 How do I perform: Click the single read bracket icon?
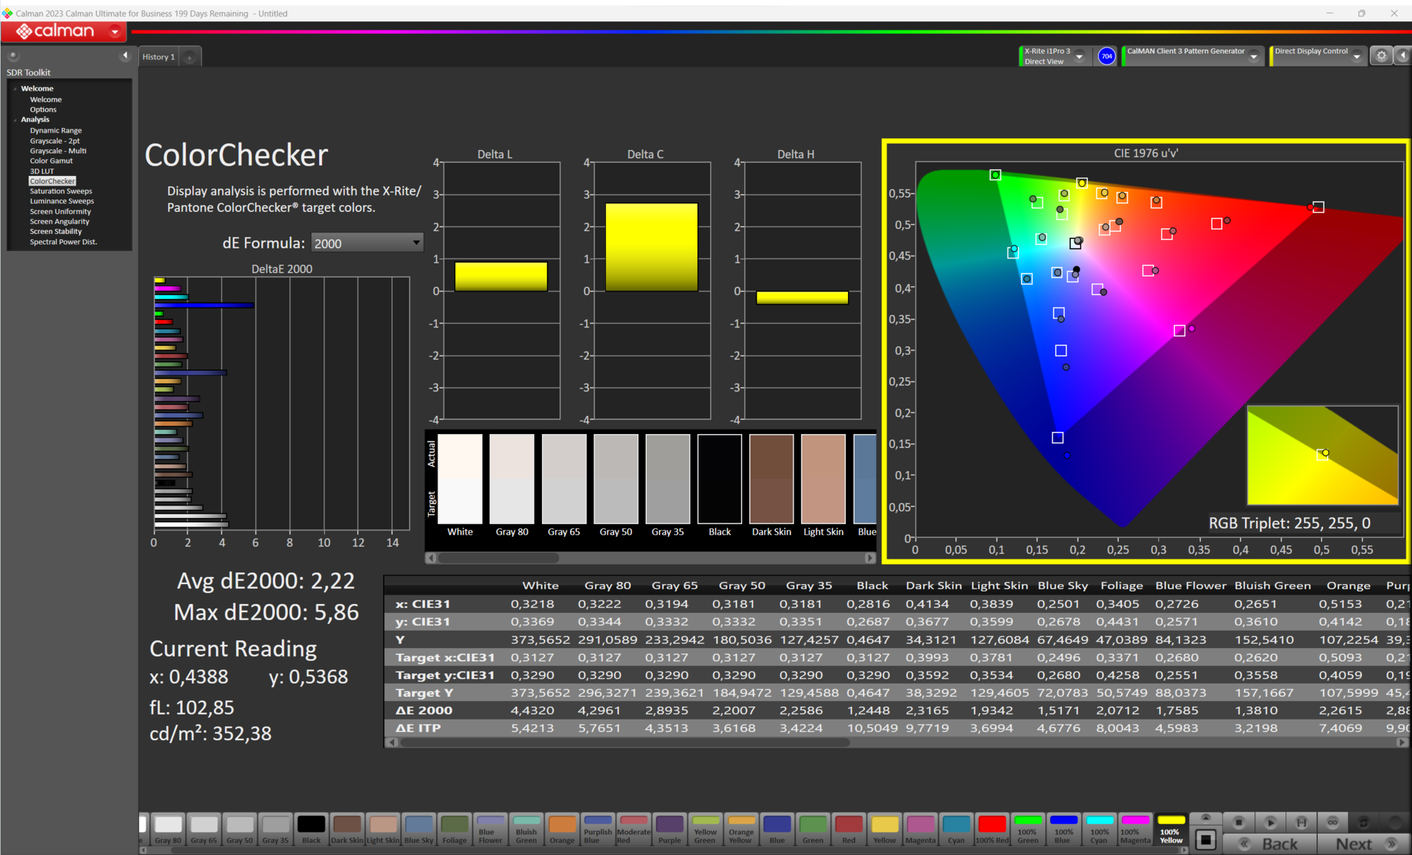click(x=1301, y=822)
